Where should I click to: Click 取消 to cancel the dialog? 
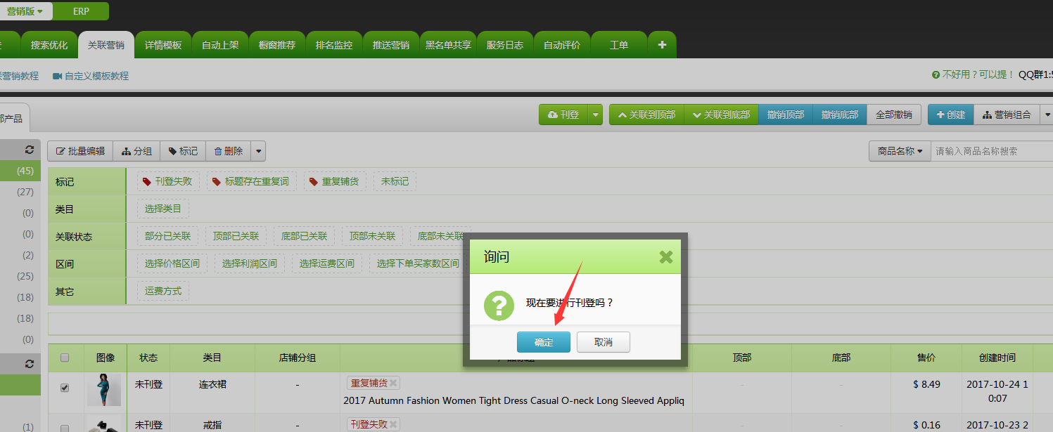[603, 342]
